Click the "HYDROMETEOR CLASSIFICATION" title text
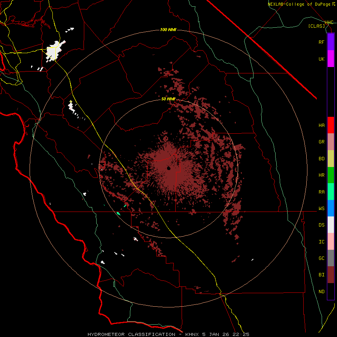This screenshot has width=337, height=337. click(131, 334)
